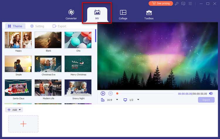Click the theme list scrollbar
This screenshot has width=220, height=139.
(x=96, y=36)
